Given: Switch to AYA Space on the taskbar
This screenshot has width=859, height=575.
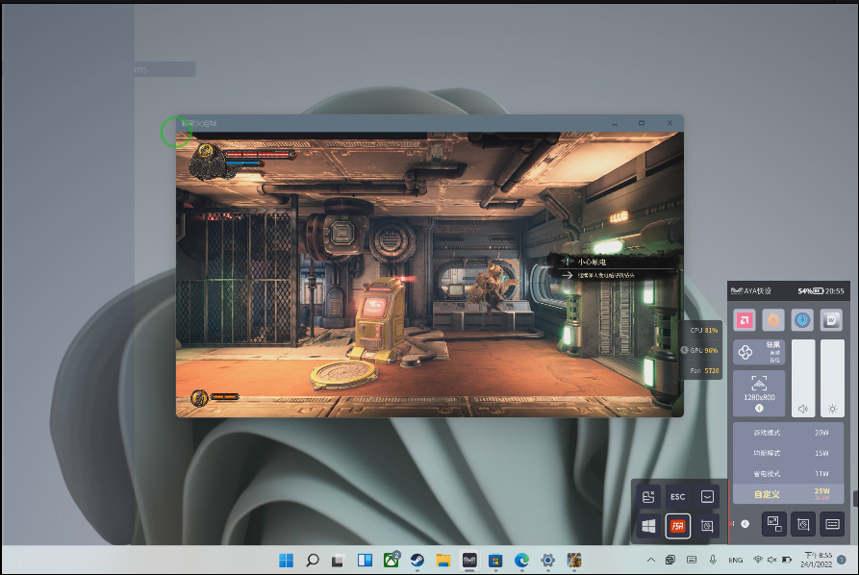Looking at the screenshot, I should [469, 561].
